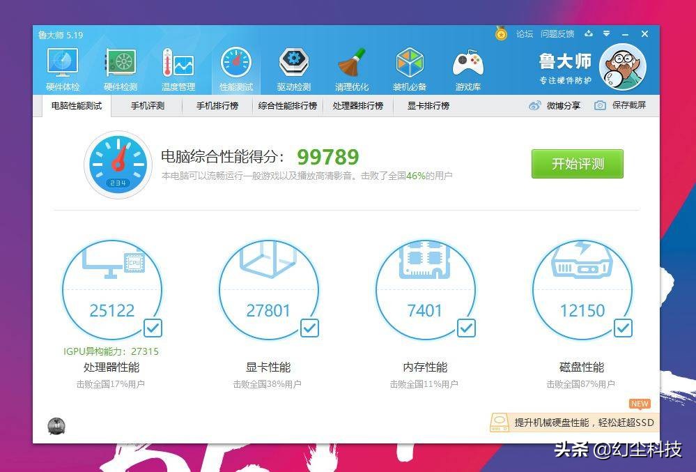Open the 硬件体检 hardware checkup tool
This screenshot has width=696, height=472.
62,68
